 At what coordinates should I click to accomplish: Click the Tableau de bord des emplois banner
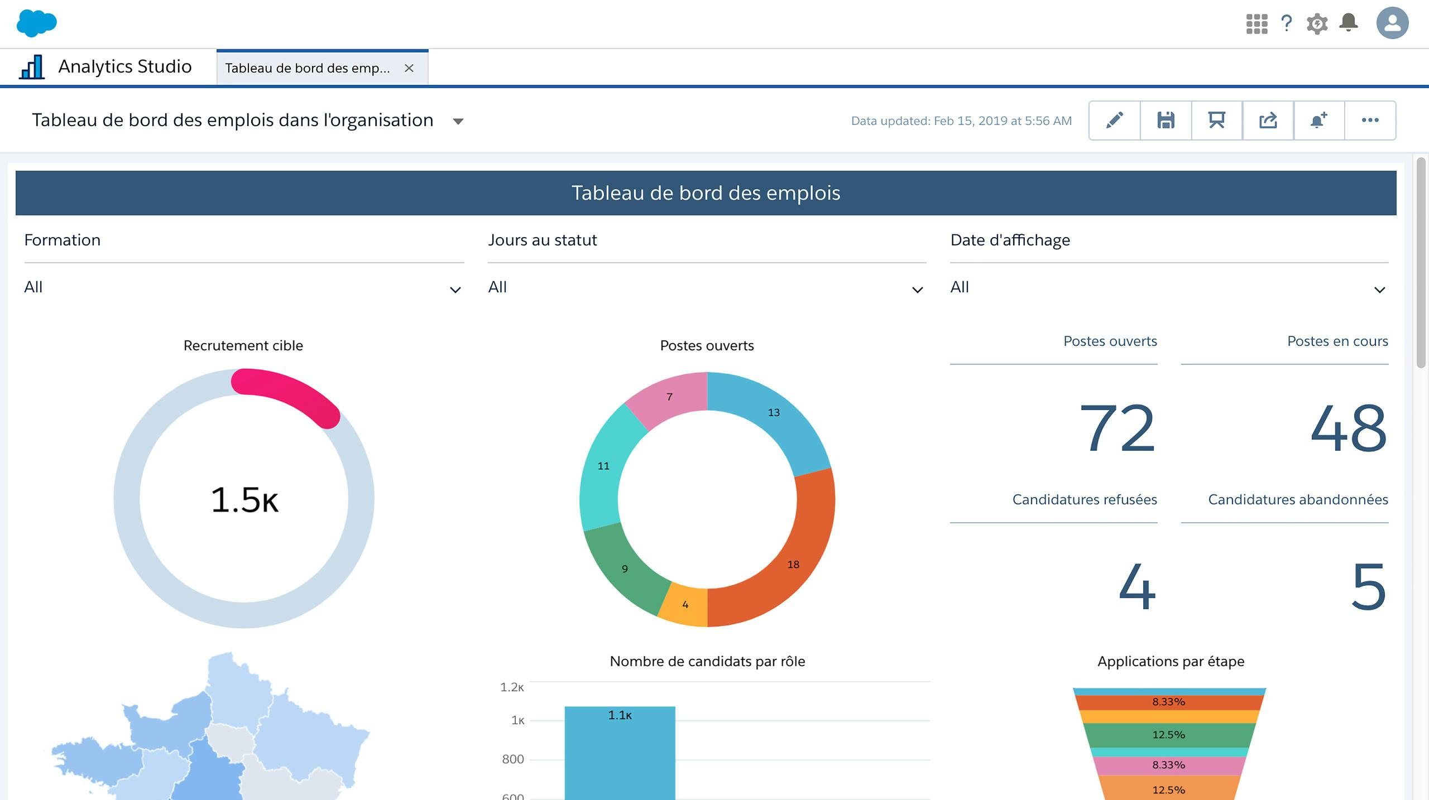tap(706, 193)
